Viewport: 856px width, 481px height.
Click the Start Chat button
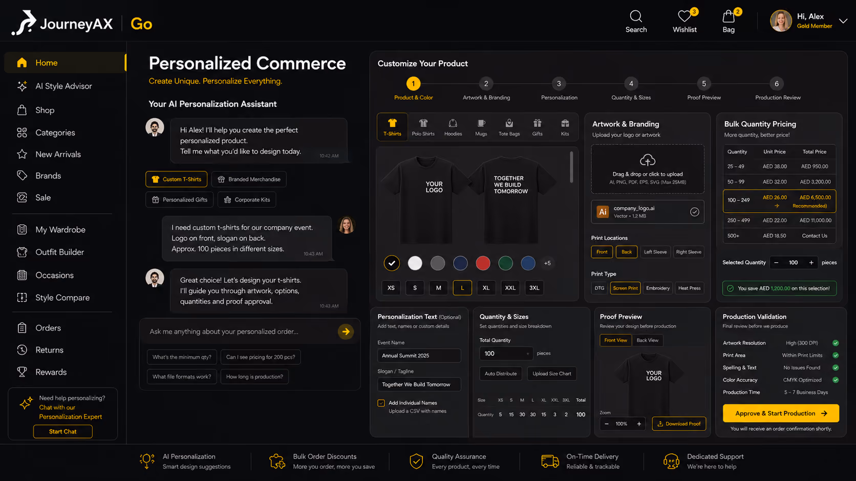63,432
